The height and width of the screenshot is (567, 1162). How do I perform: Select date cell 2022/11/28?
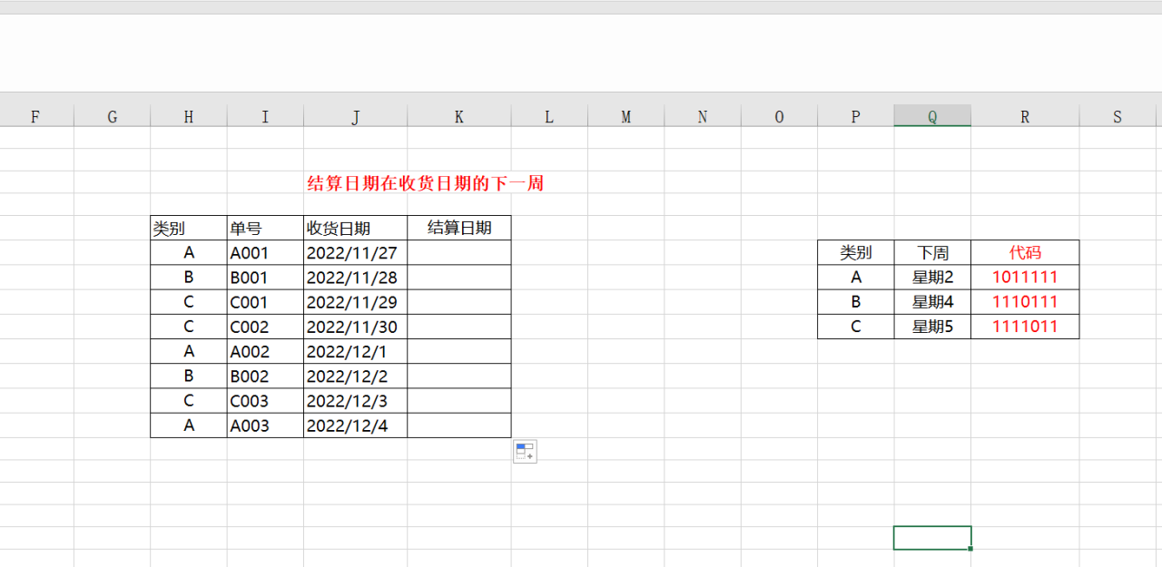pyautogui.click(x=356, y=278)
